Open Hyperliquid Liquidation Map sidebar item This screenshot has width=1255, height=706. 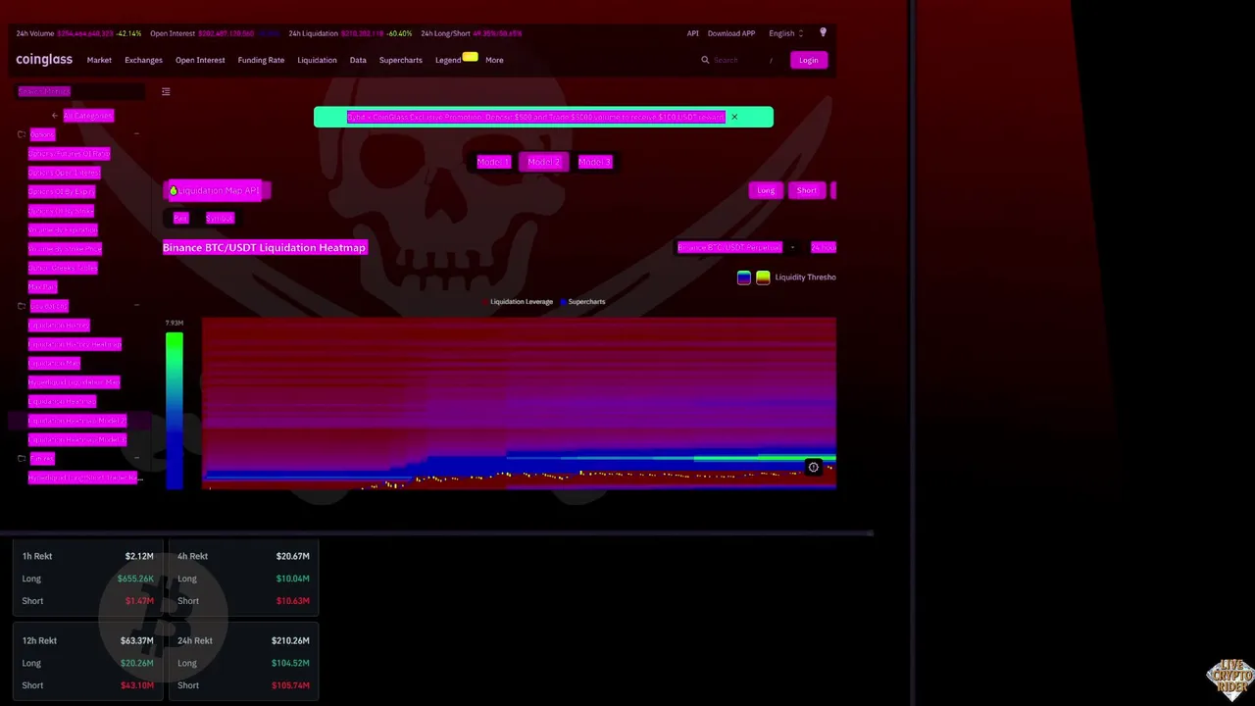(74, 382)
